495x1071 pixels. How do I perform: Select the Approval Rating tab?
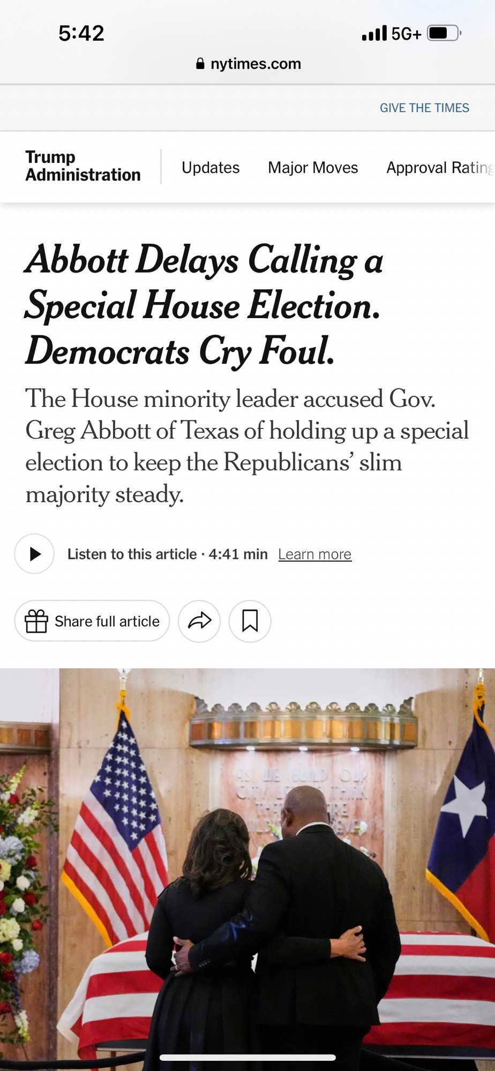point(439,168)
